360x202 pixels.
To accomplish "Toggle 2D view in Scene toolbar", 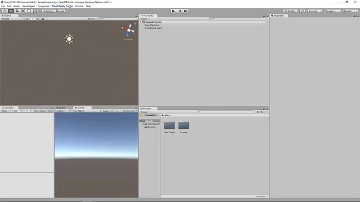I will click(27, 19).
